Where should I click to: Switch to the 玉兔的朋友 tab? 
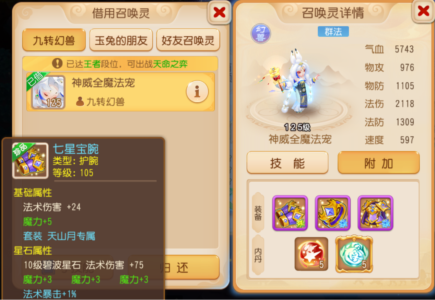click(121, 40)
